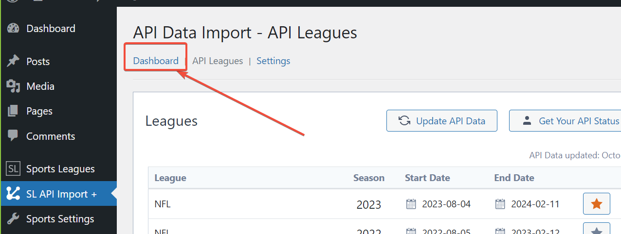Click the Update API Data button
621x234 pixels.
(x=442, y=120)
